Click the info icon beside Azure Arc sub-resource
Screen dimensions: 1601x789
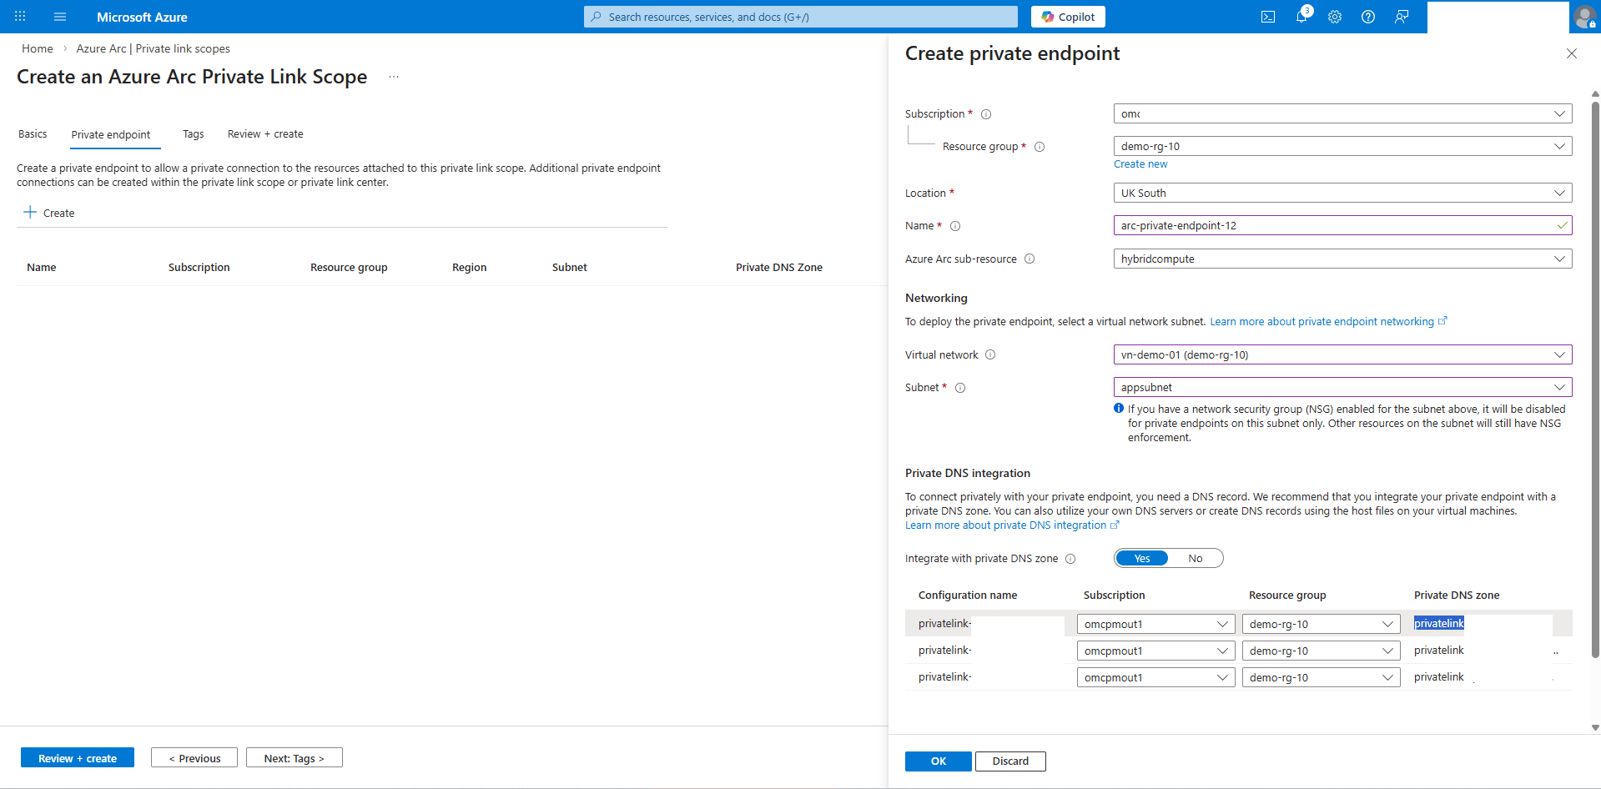[1030, 259]
